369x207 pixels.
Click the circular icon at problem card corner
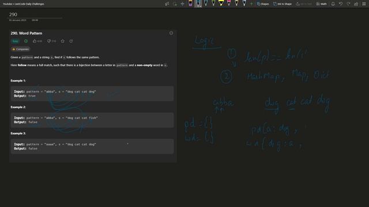coord(171,33)
